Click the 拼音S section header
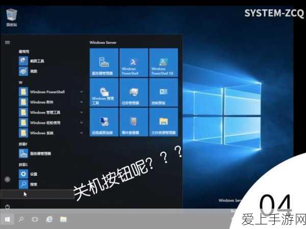The height and width of the screenshot is (229, 306). [23, 165]
